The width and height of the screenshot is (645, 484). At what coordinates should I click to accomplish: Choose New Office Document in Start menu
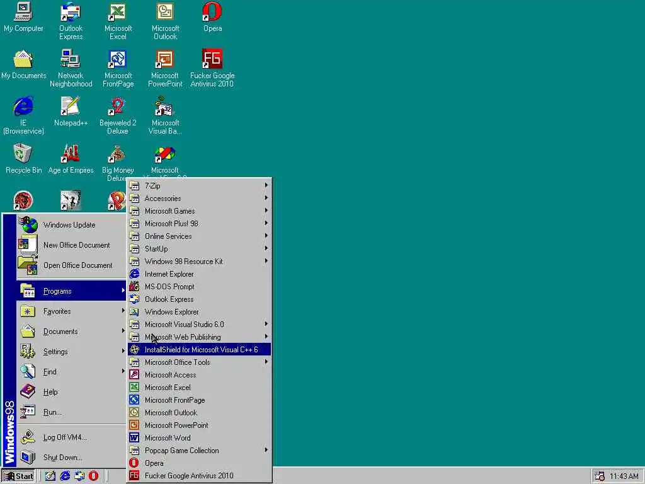[71, 245]
